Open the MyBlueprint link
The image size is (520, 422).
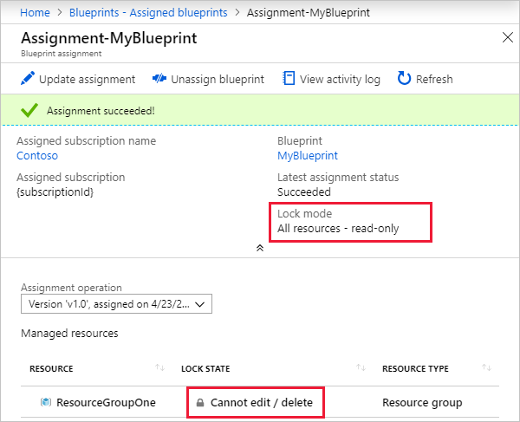tap(307, 156)
